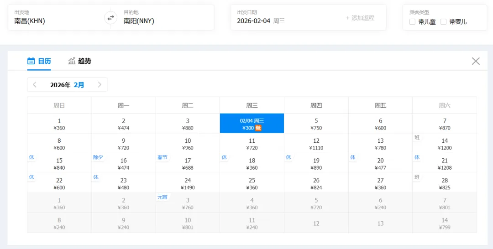This screenshot has height=249, width=493.
Task: Open the 出发日期 field 2026-02-04
Action: coord(286,18)
